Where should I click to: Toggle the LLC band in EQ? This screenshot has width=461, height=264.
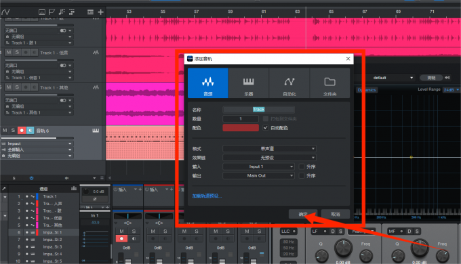(x=288, y=232)
